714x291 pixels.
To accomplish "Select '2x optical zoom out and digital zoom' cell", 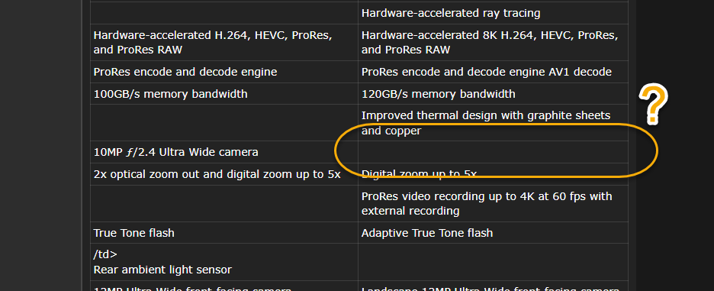I will click(224, 174).
